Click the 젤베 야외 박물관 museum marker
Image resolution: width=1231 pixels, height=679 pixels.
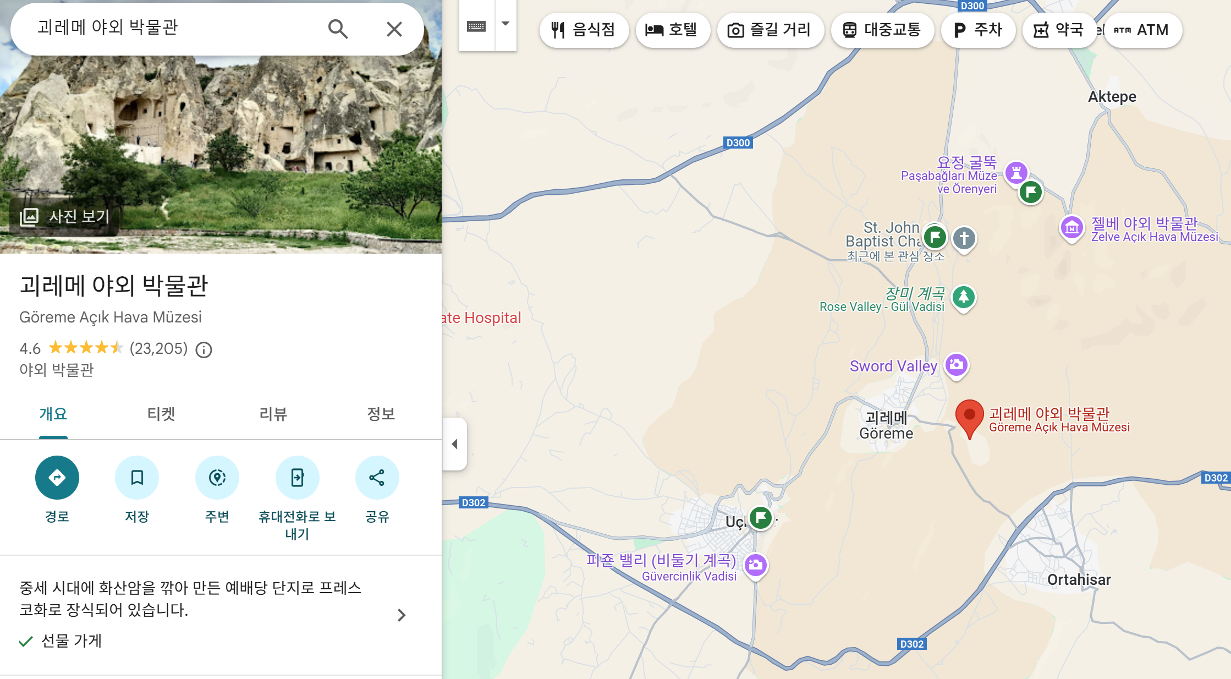[1071, 227]
